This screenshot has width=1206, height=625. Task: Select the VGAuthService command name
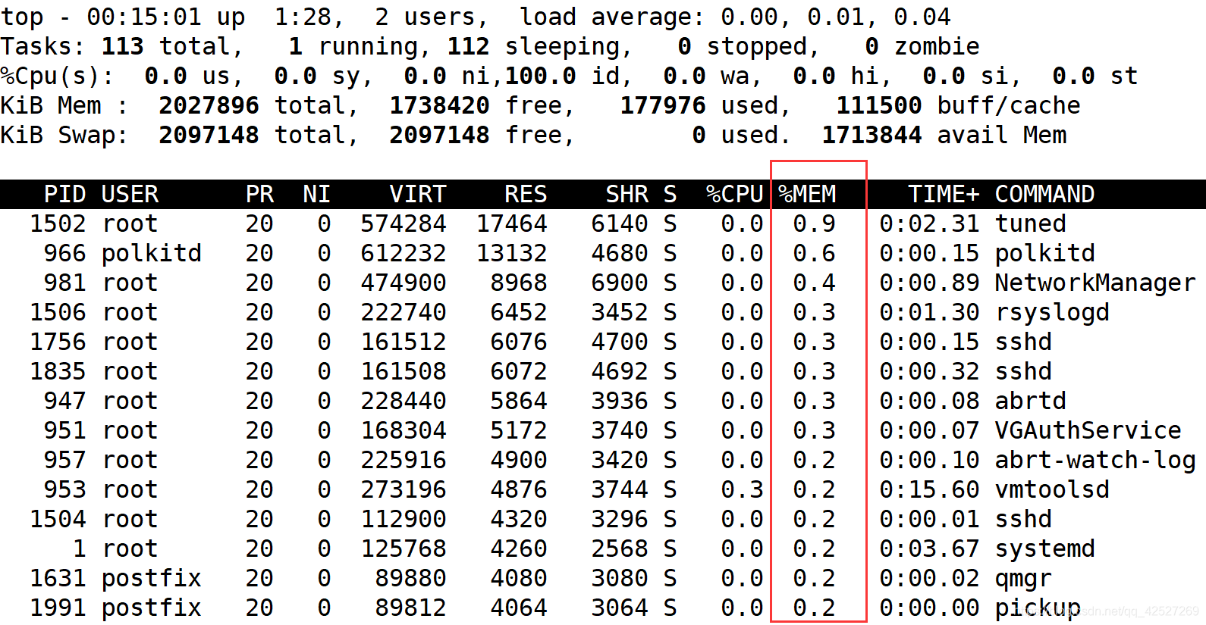(x=1088, y=431)
